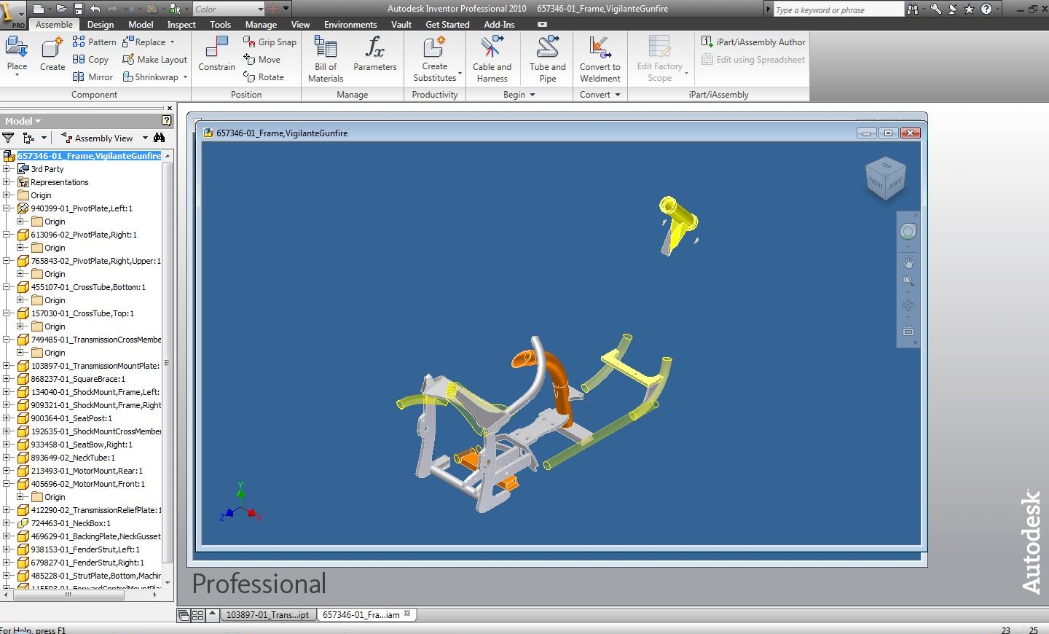Select the Pan tool in navigation bar

click(908, 262)
